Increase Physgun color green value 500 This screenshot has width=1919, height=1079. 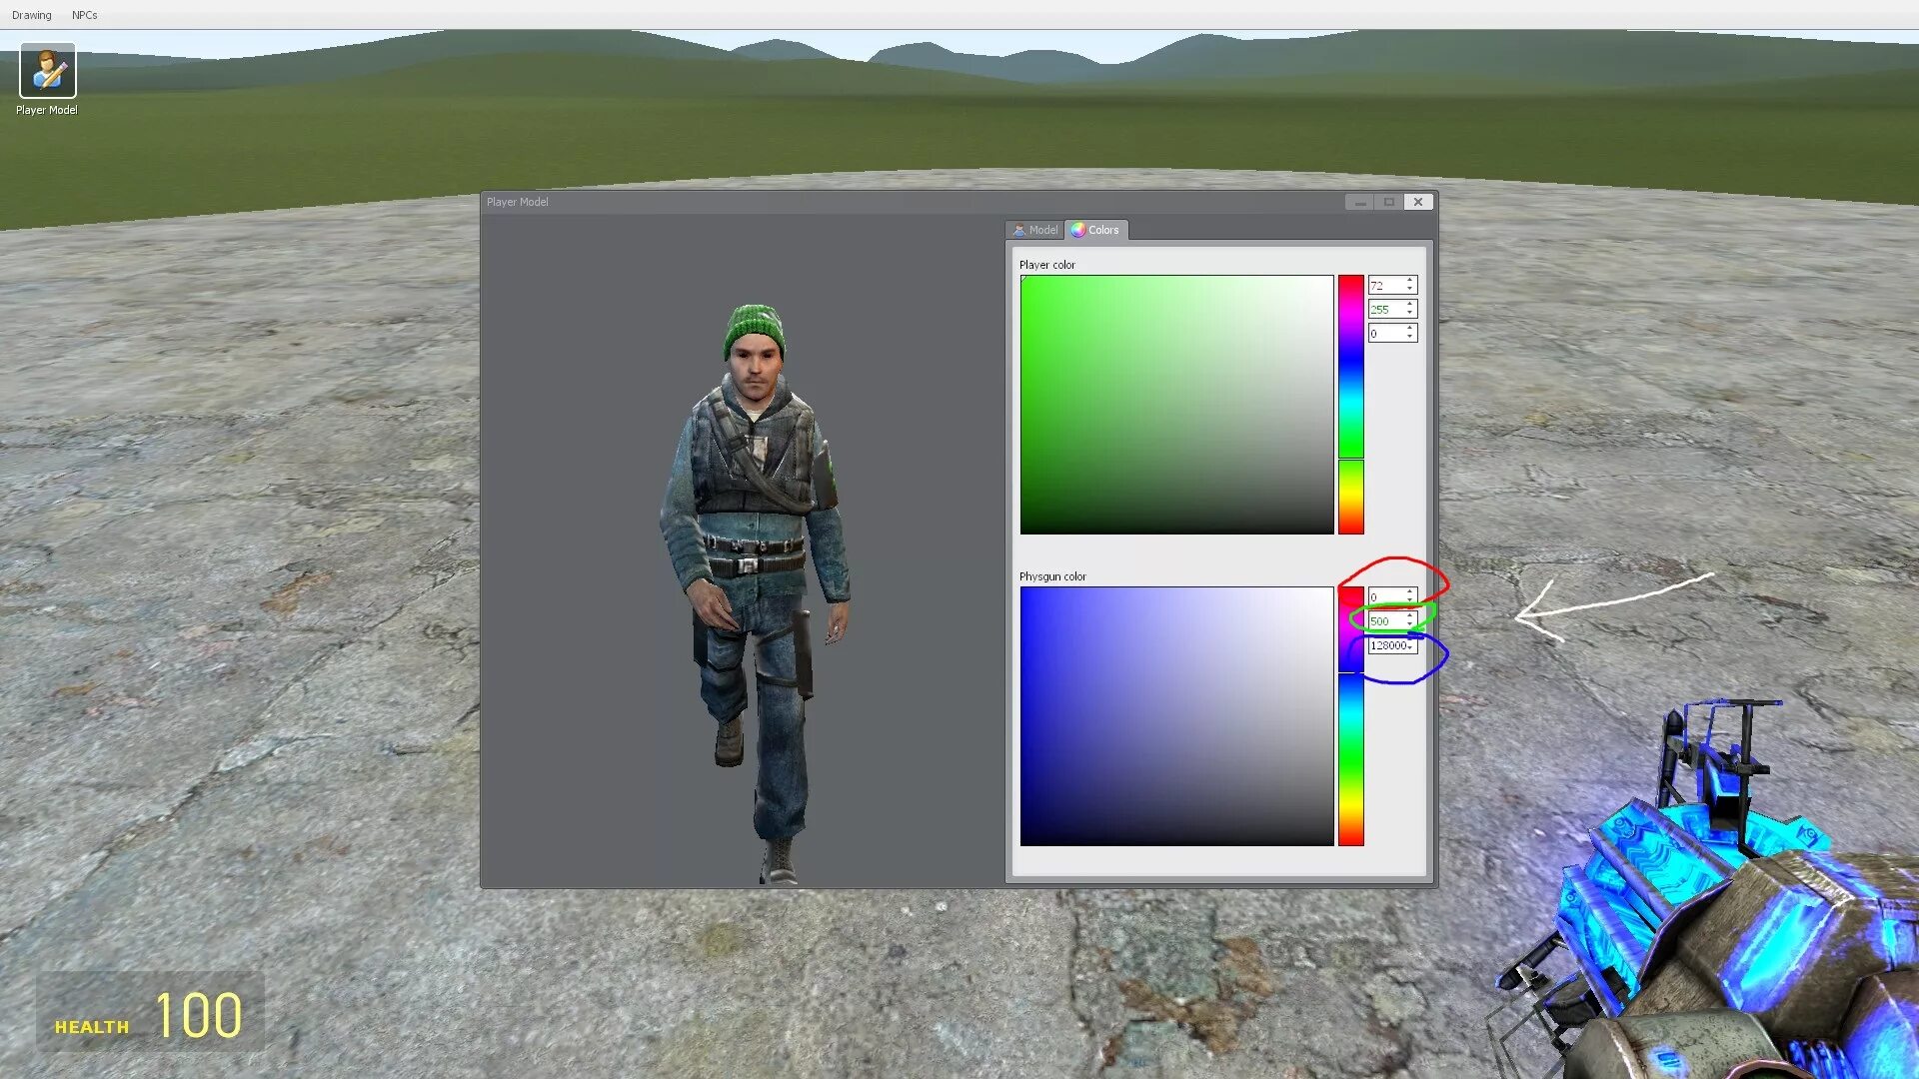[1410, 616]
